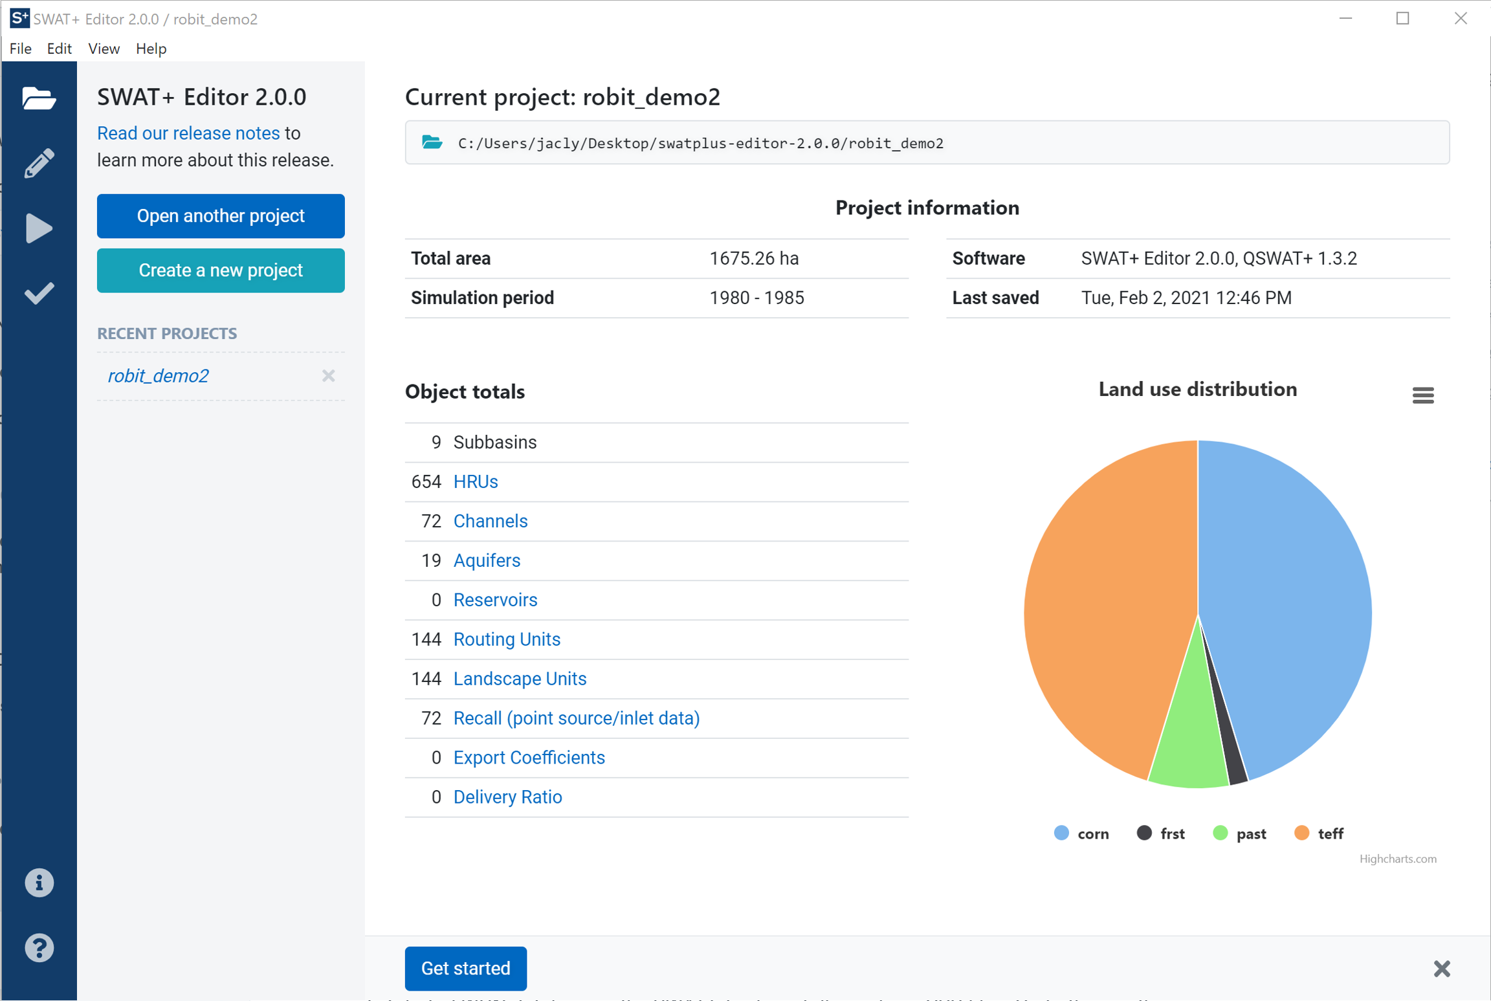Click Create a new project button
Viewport: 1491px width, 1001px height.
[221, 270]
